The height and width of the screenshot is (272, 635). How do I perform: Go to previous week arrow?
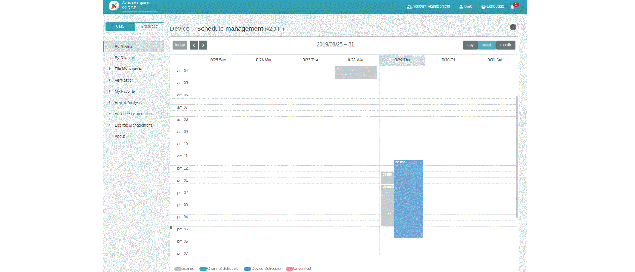click(x=194, y=45)
